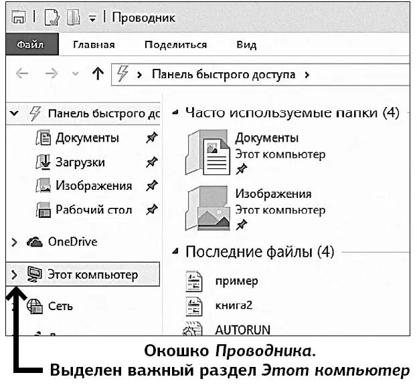Select Панель быстрого доступа in navigation tree
Viewport: 417px width, 387px height.
pyautogui.click(x=104, y=114)
